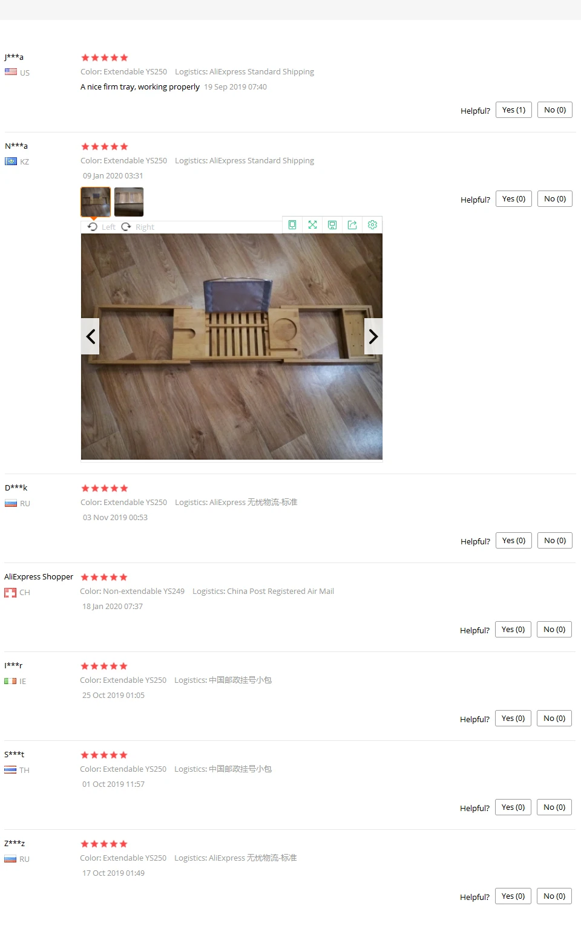This screenshot has height=929, width=581.
Task: Click the green save icon above the photo
Action: 332,225
